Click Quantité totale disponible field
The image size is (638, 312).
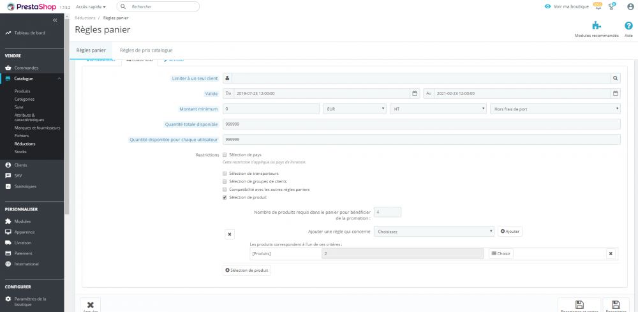422,124
